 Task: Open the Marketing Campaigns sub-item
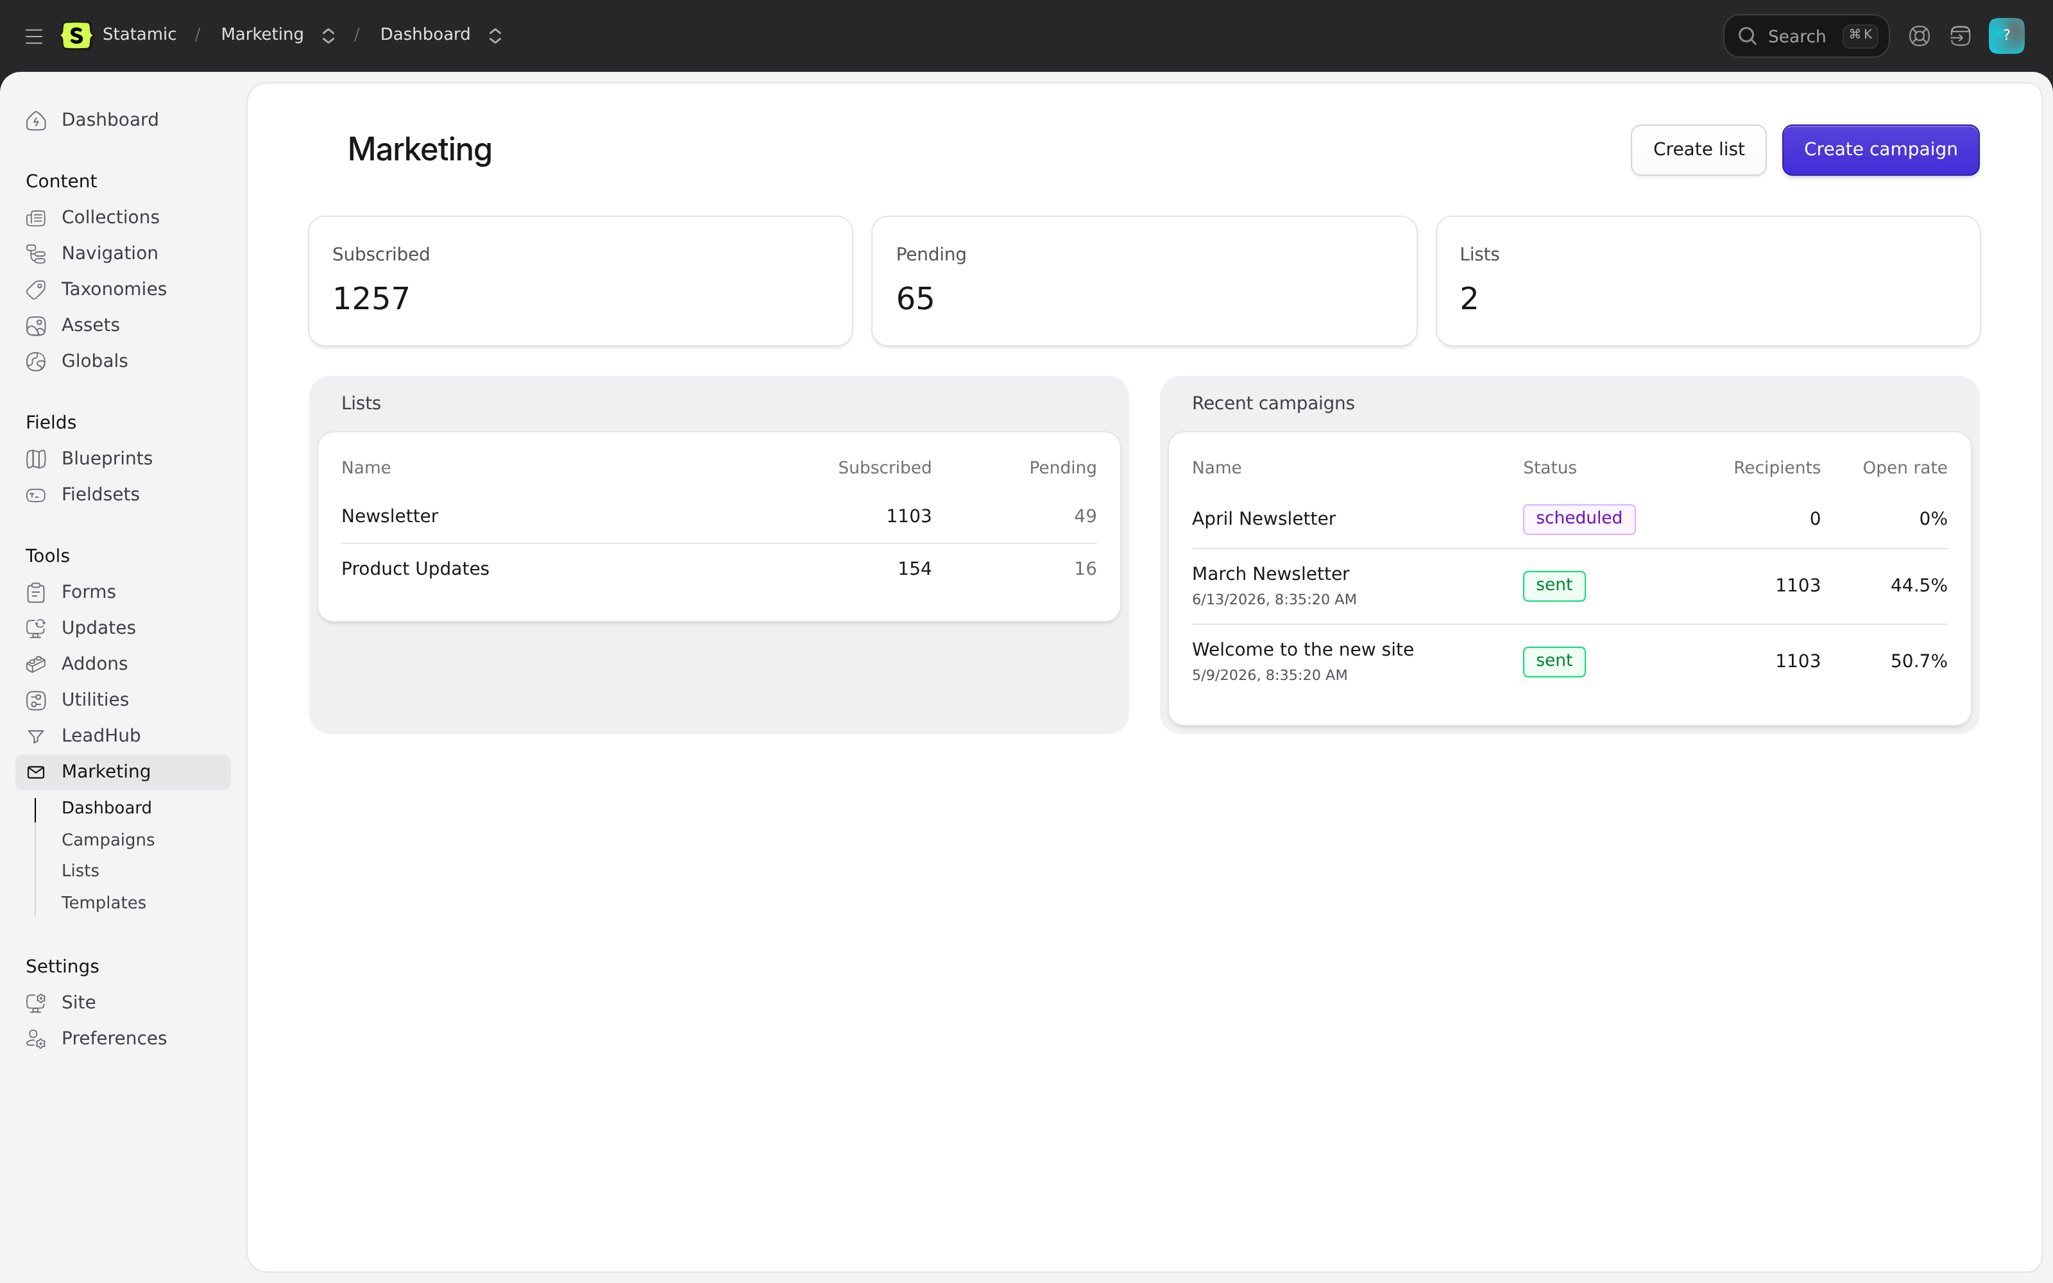108,839
